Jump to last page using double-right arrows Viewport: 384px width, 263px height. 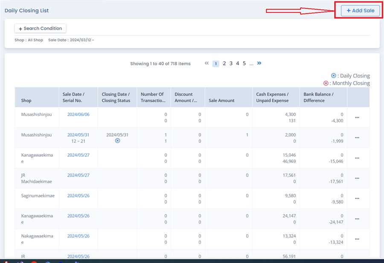pyautogui.click(x=259, y=64)
